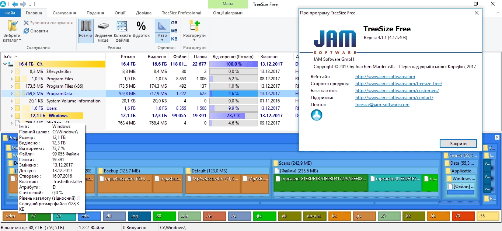The image size is (502, 231).
Task: Click the Select directory folder icon
Action: tap(12, 27)
